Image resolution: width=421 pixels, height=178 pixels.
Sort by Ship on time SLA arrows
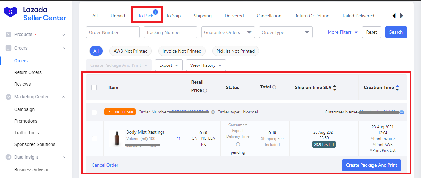[x=335, y=87]
